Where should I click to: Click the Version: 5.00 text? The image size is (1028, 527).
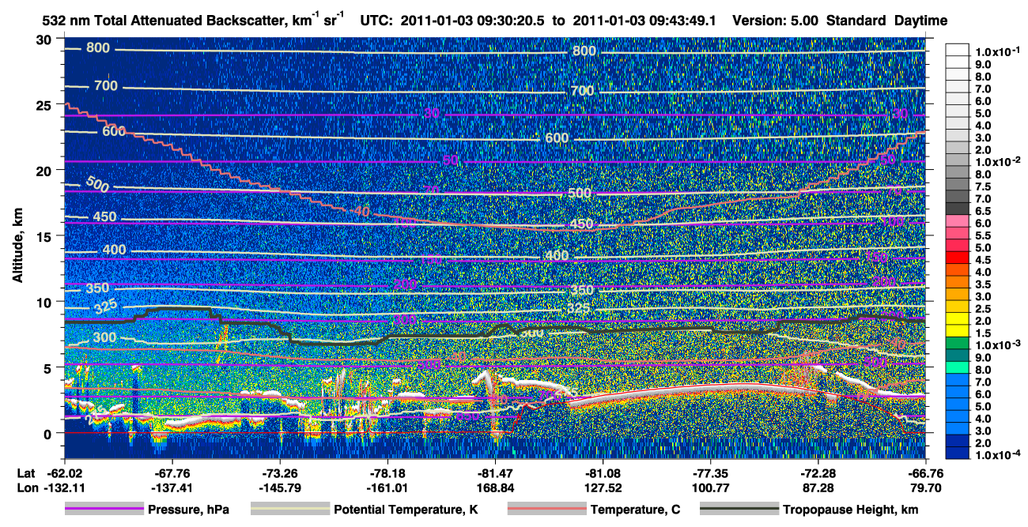tap(777, 21)
